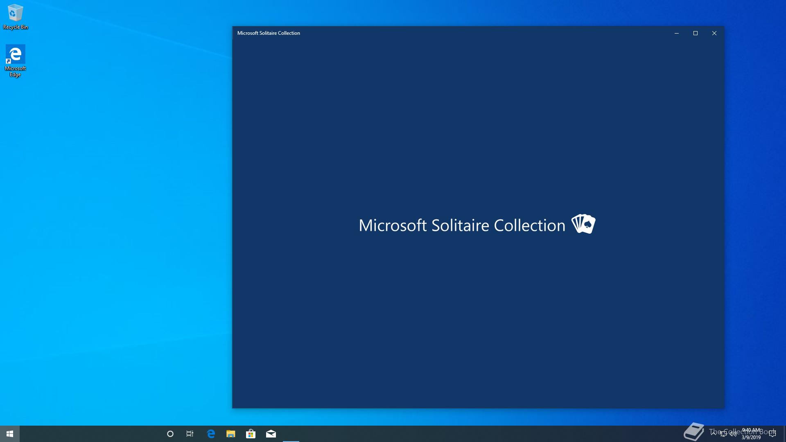Select the Microsoft Edge desktop shortcut
The image size is (786, 442).
point(16,61)
